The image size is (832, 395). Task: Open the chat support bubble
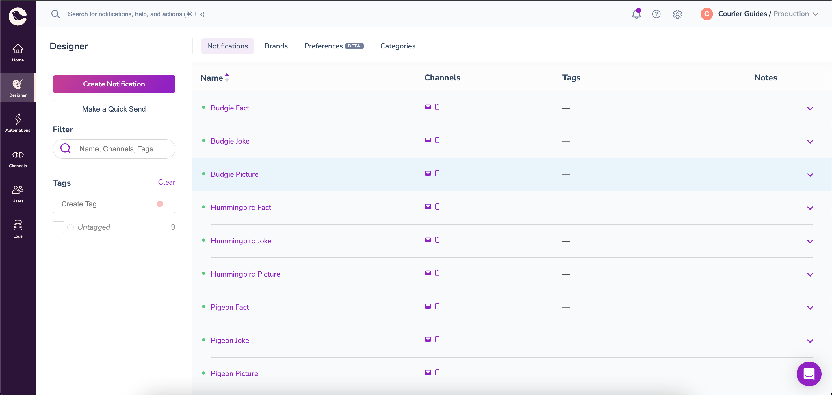(x=809, y=374)
